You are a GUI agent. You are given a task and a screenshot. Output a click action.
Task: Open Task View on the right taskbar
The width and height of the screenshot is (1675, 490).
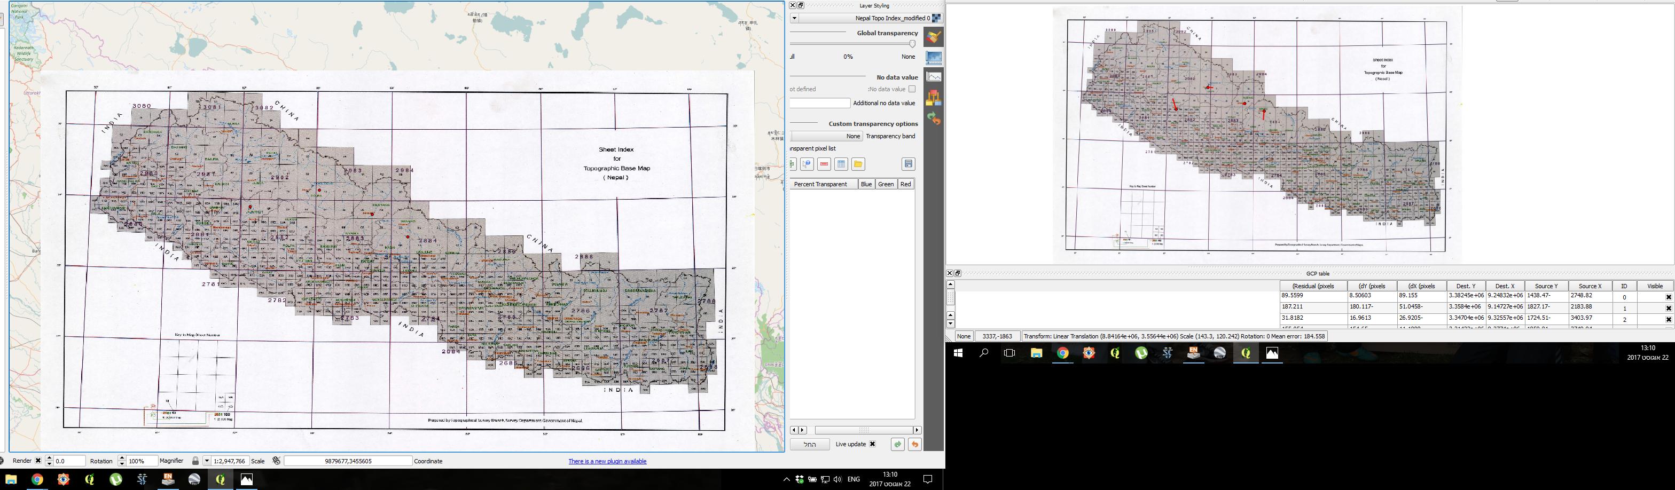1009,353
